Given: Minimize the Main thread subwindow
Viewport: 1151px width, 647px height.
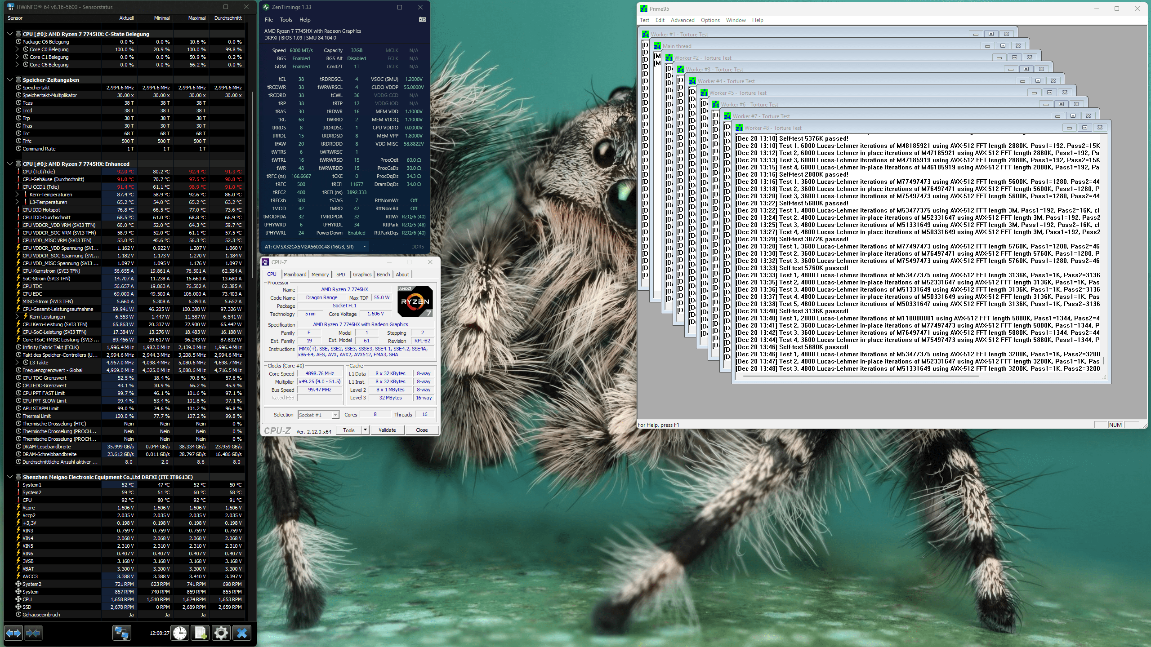Looking at the screenshot, I should pyautogui.click(x=987, y=46).
